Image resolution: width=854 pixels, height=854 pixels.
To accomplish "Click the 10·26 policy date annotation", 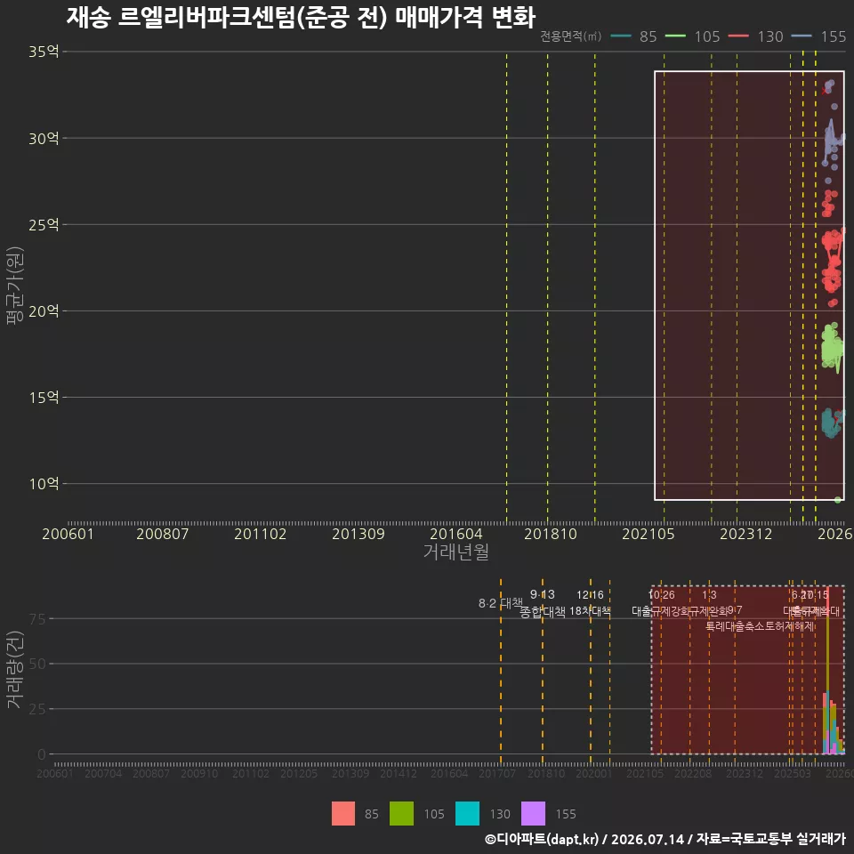I will point(661,595).
